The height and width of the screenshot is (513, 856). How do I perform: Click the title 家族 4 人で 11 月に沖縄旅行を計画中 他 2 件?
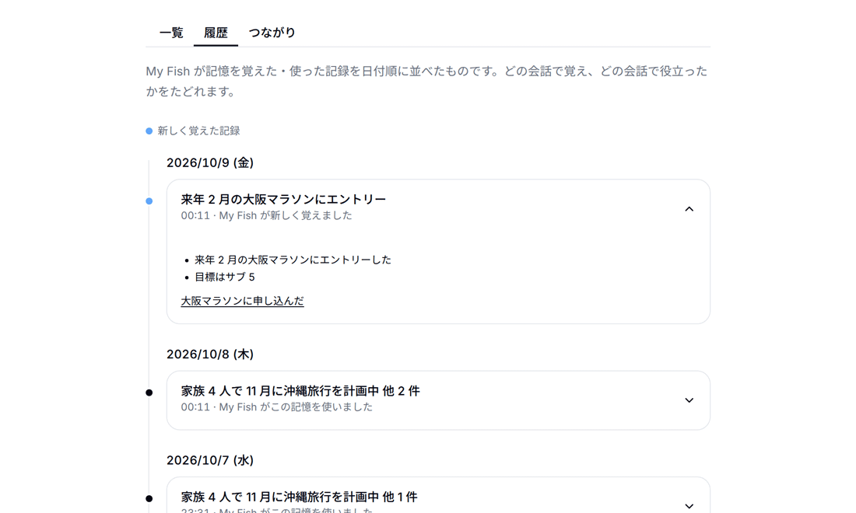pos(300,391)
